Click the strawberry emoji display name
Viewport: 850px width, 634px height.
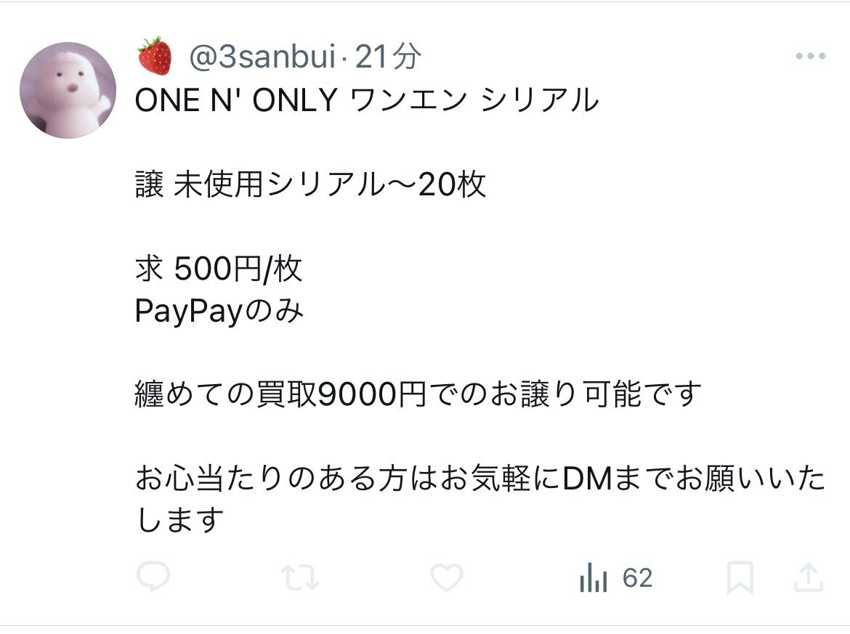pyautogui.click(x=155, y=56)
